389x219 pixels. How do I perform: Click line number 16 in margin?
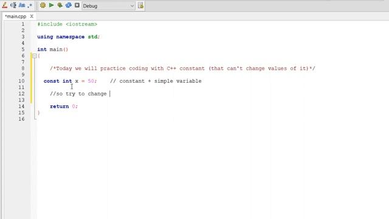point(22,119)
